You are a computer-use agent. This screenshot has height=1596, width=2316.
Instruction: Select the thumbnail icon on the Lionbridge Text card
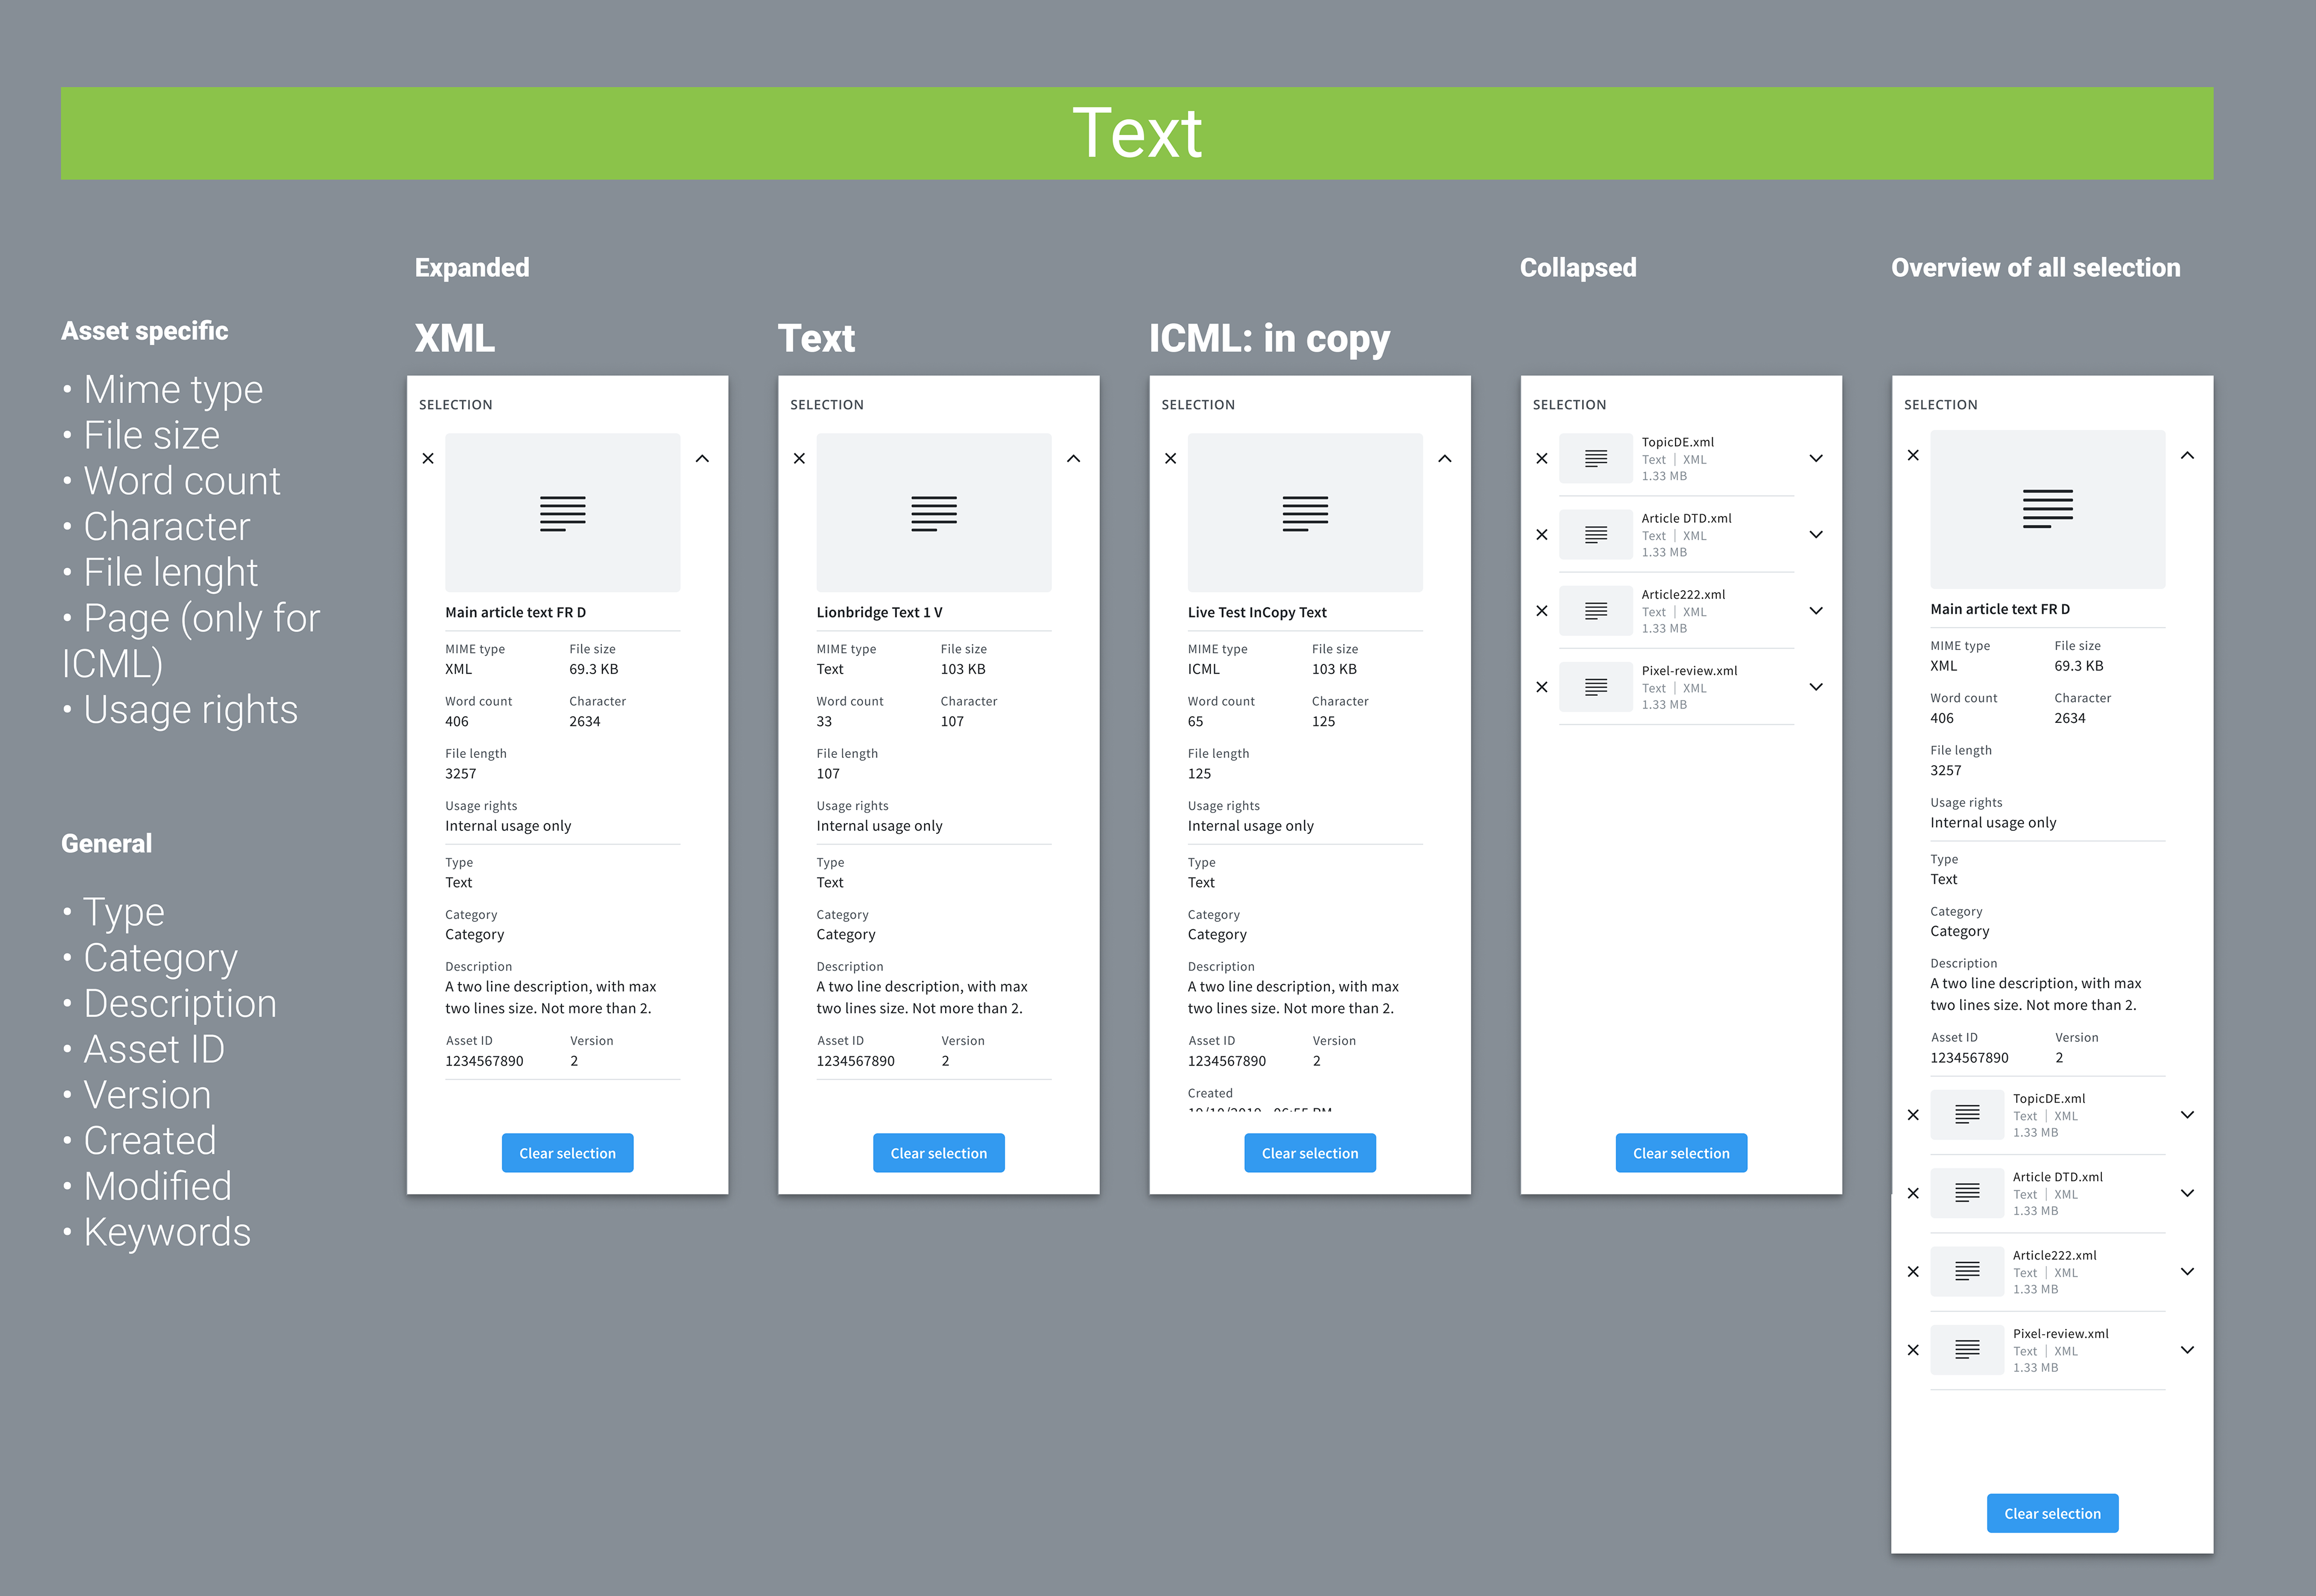point(934,512)
